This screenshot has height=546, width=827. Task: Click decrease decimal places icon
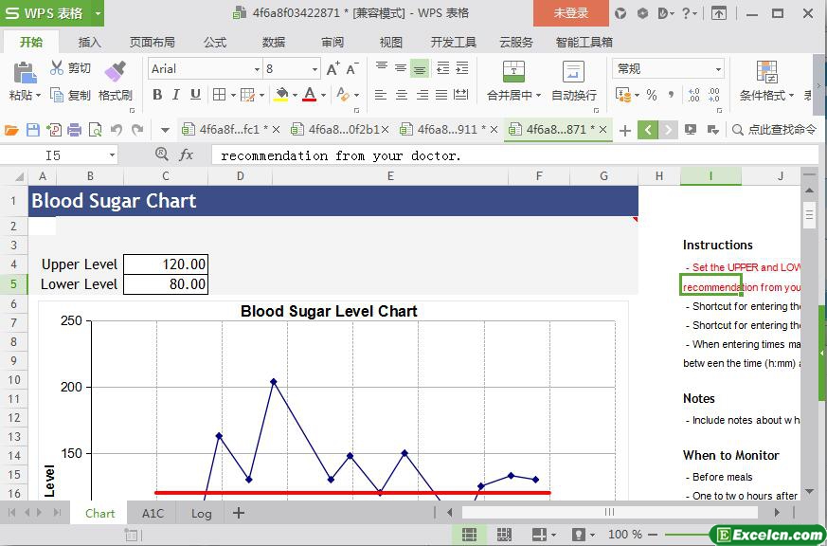click(713, 95)
